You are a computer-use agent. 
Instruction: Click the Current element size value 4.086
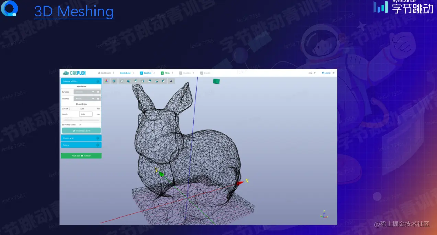coord(82,109)
